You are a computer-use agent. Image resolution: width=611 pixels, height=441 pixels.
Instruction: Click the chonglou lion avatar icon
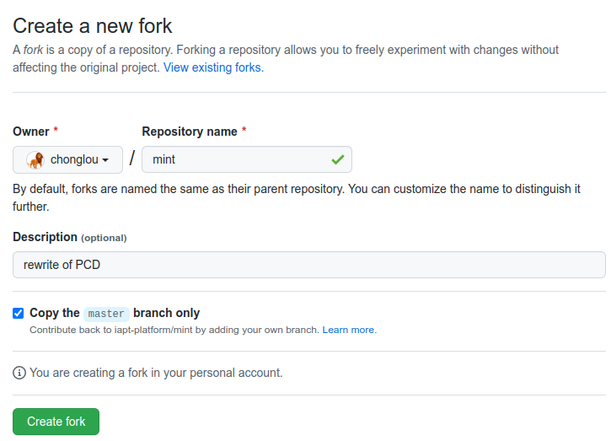pyautogui.click(x=35, y=159)
